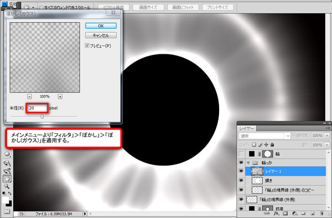The height and width of the screenshot is (218, 332).
Task: Enable lock transparent pixels icon
Action: (x=254, y=145)
